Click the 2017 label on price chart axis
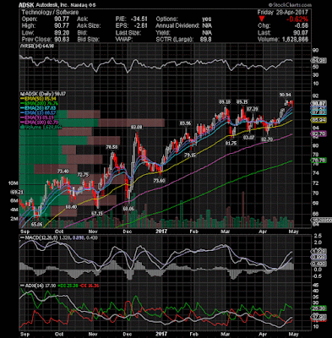332x338 pixels. [161, 232]
